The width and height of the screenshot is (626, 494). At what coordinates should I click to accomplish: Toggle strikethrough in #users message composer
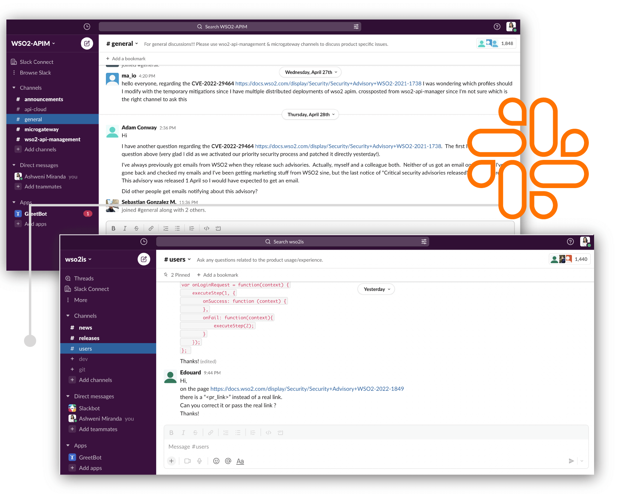[x=195, y=433]
